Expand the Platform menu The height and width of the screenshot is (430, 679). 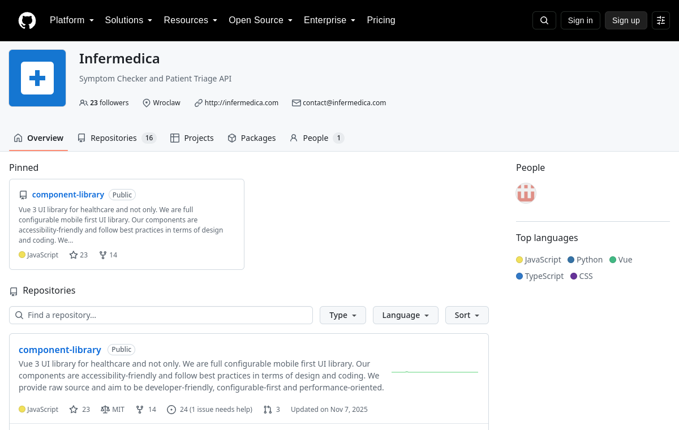72,20
